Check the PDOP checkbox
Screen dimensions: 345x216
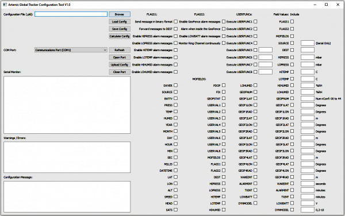224,85
